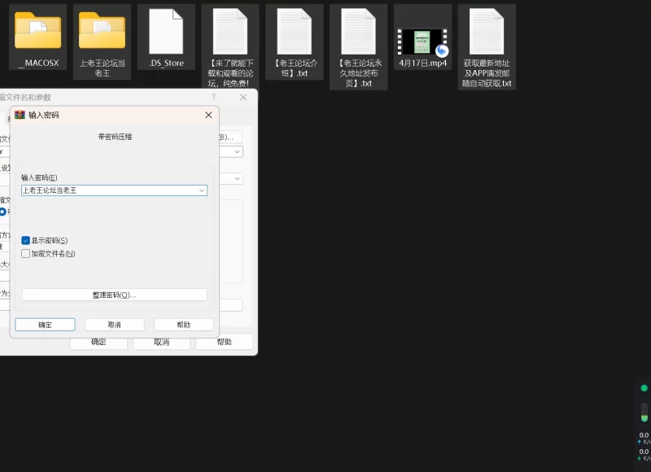Click the 【来了就能下载和观看的论坛，纯免费!】 text file
The width and height of the screenshot is (651, 472).
coord(230,33)
